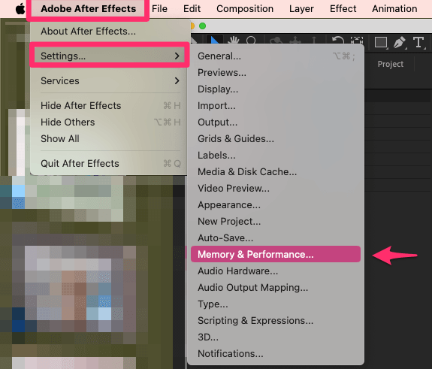Select the Rectangle shape tool
Screen dimensions: 432x369
(x=381, y=43)
